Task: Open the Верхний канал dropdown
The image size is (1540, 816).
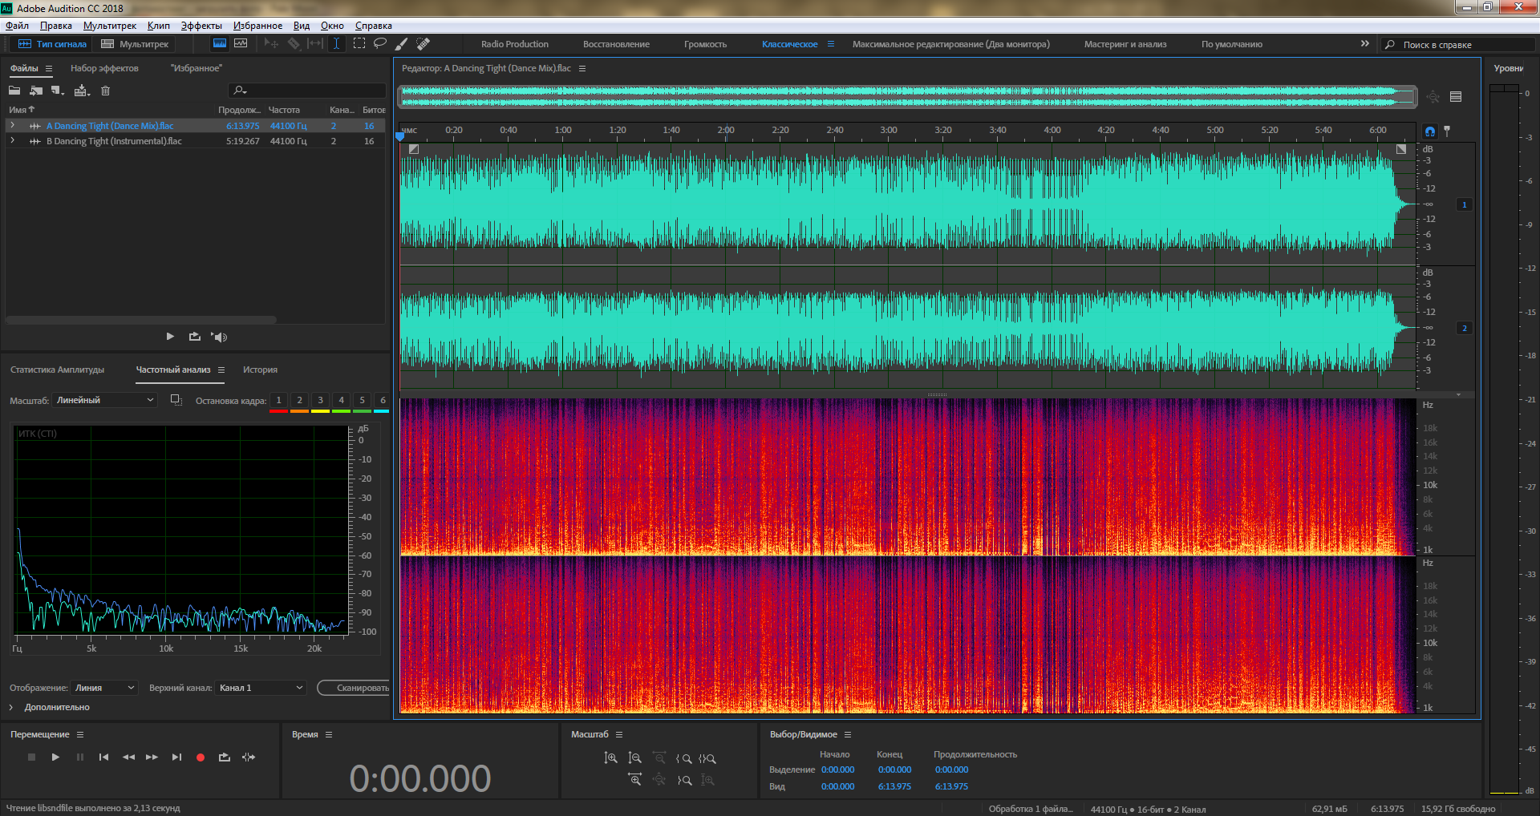Action: (261, 688)
